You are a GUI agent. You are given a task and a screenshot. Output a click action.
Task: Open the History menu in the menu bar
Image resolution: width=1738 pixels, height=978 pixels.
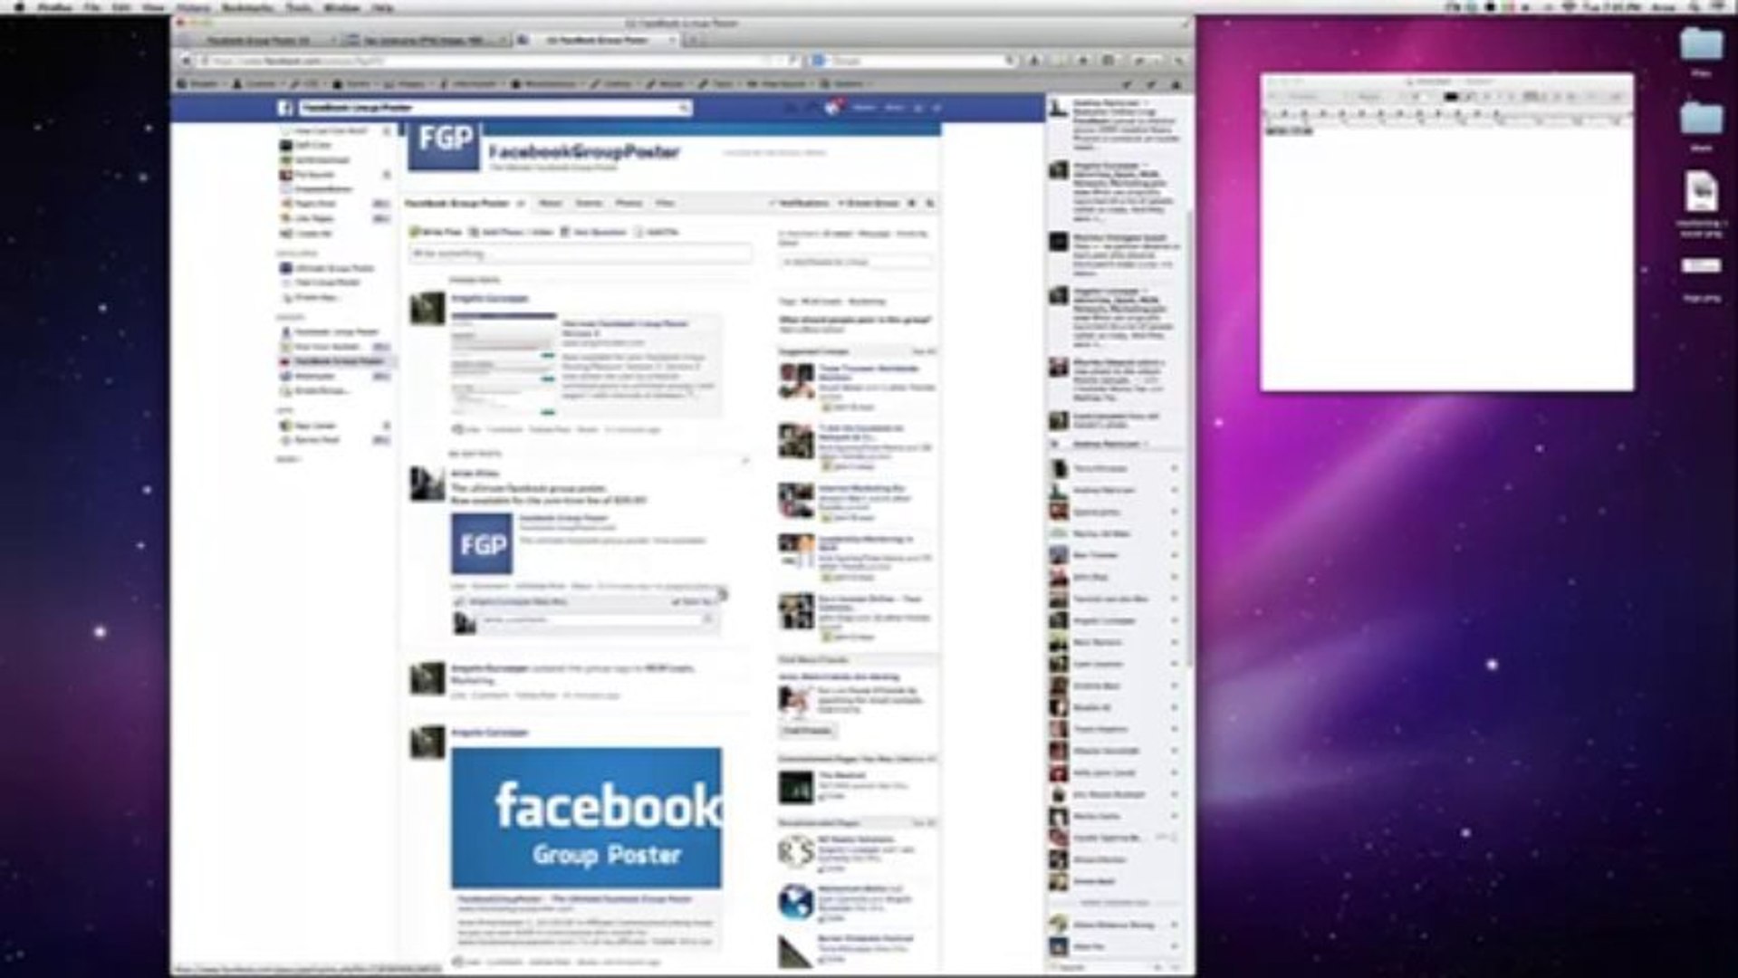(193, 7)
